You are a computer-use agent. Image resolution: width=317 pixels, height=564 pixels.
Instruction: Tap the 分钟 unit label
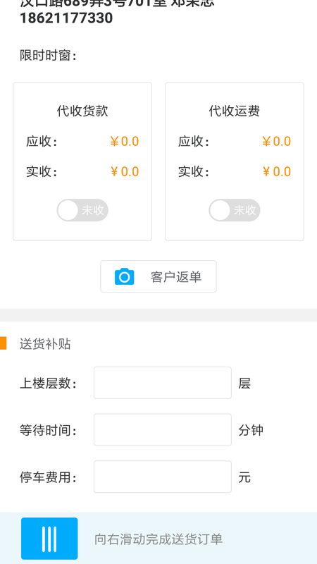pos(251,430)
